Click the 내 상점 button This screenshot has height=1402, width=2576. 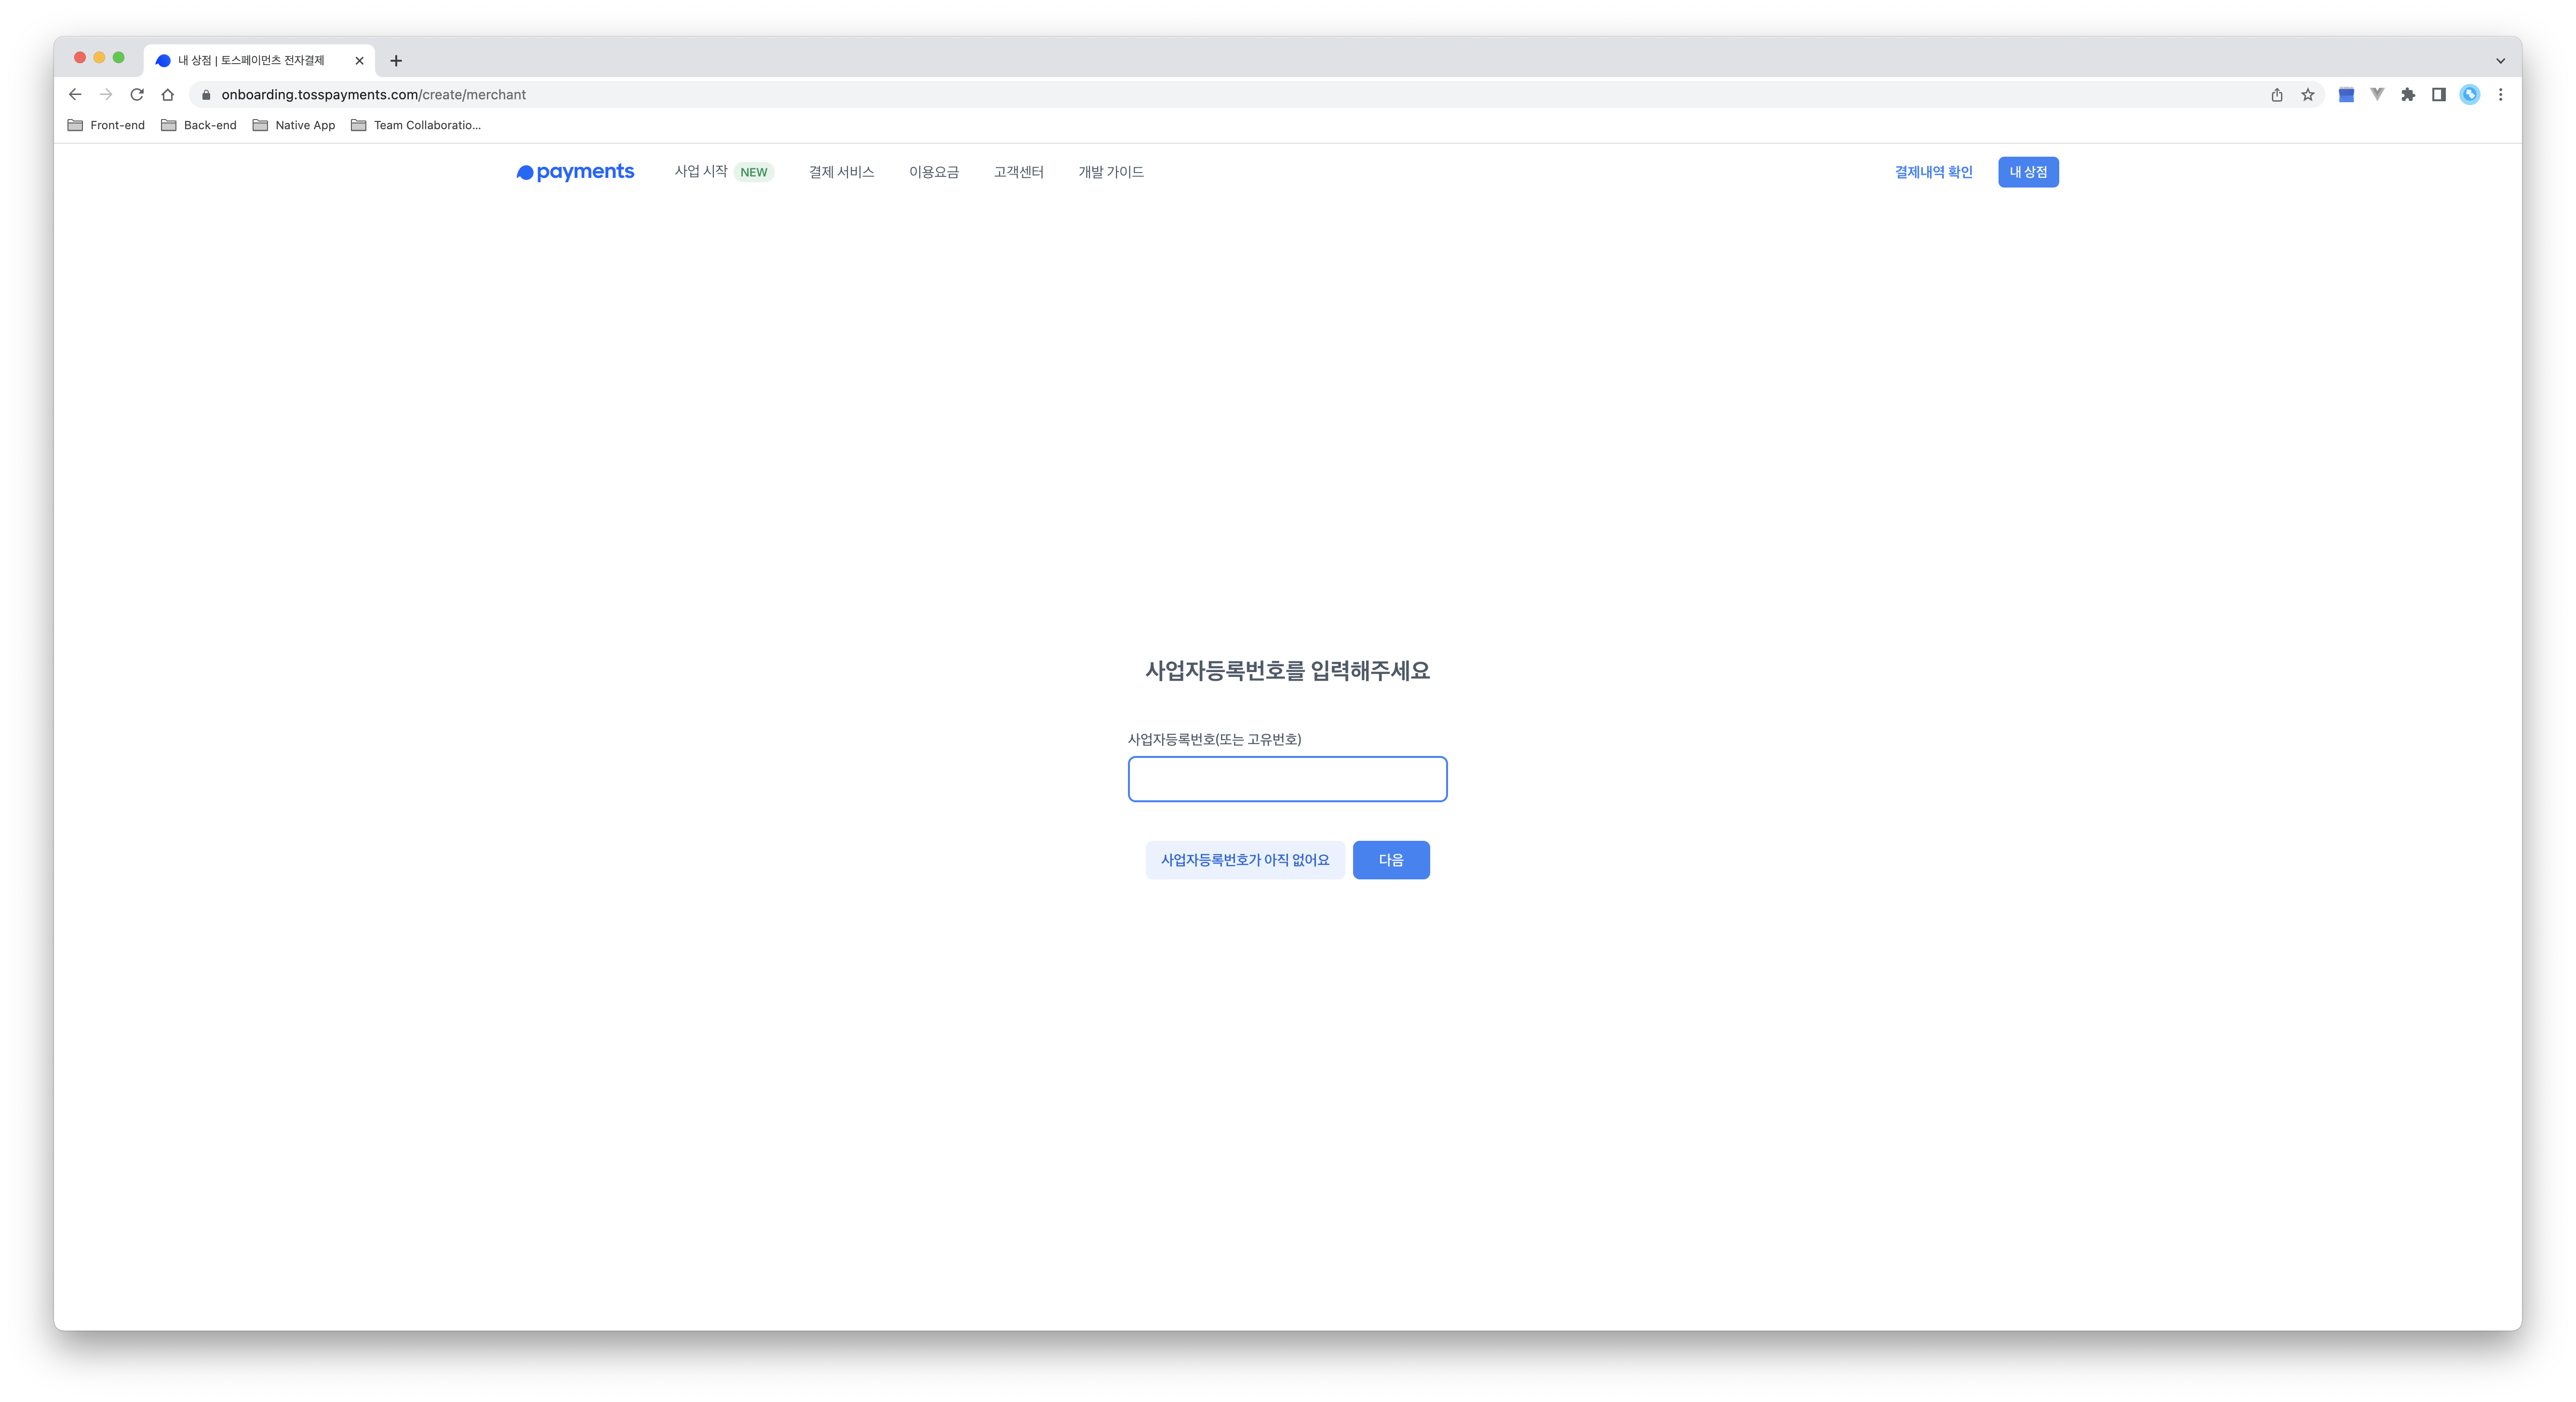tap(2027, 172)
